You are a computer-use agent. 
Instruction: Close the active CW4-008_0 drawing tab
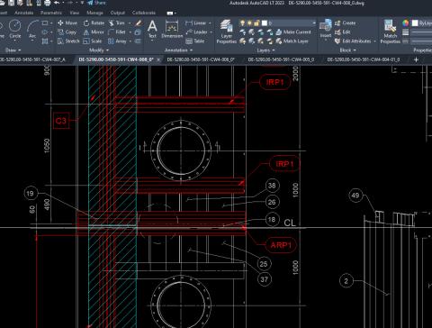158,59
